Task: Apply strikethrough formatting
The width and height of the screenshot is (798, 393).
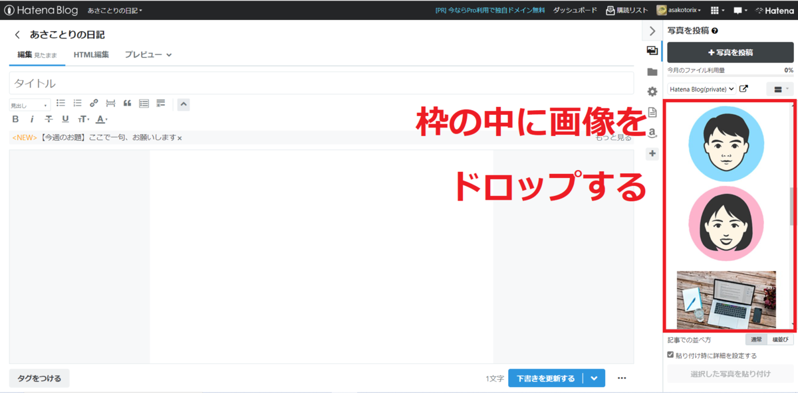Action: tap(49, 119)
